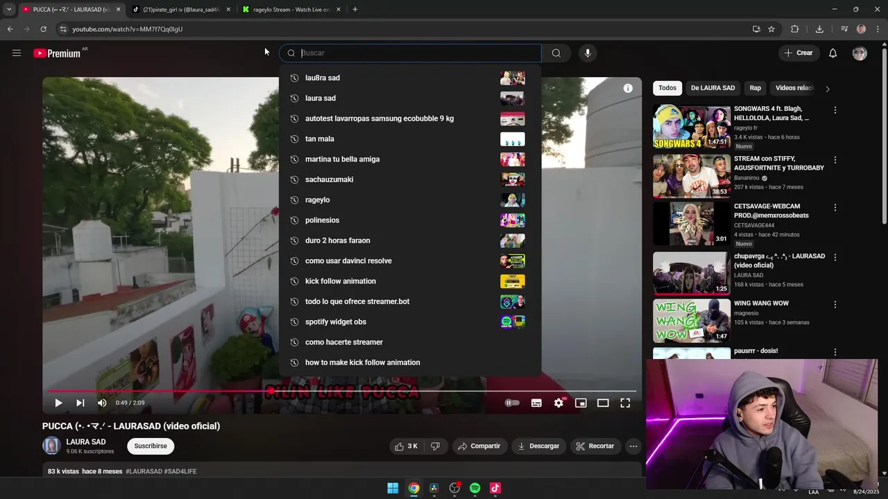
Task: Open the browser extensions puzzle icon
Action: (795, 29)
